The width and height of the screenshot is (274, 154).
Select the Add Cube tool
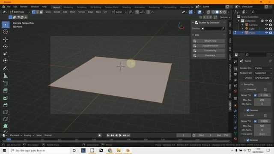[x=6, y=83]
